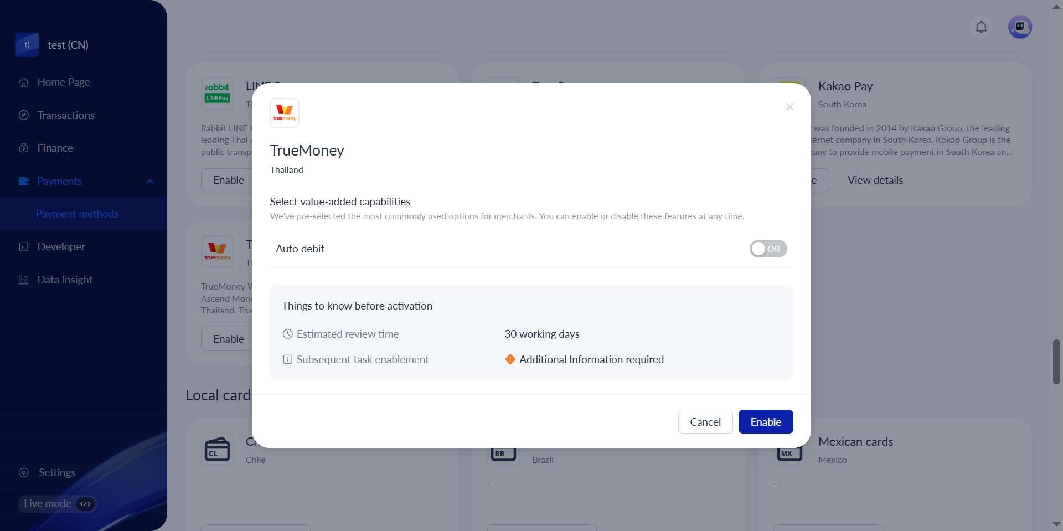Click the notification bell icon
The image size is (1063, 531).
(981, 27)
